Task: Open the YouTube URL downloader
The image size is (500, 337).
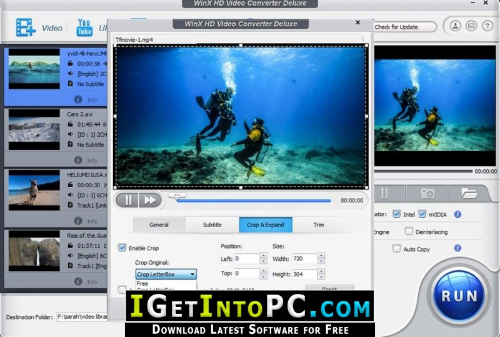Action: (84, 27)
